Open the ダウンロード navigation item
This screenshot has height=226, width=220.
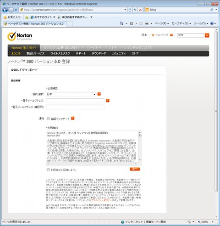(99, 53)
